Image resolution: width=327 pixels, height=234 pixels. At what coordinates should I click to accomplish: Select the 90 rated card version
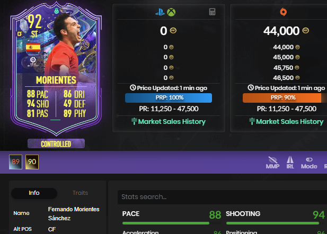point(32,162)
